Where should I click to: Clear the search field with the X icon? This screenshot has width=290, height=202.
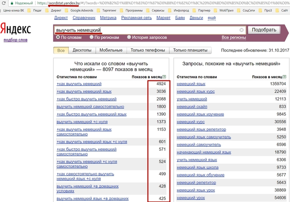(x=242, y=30)
